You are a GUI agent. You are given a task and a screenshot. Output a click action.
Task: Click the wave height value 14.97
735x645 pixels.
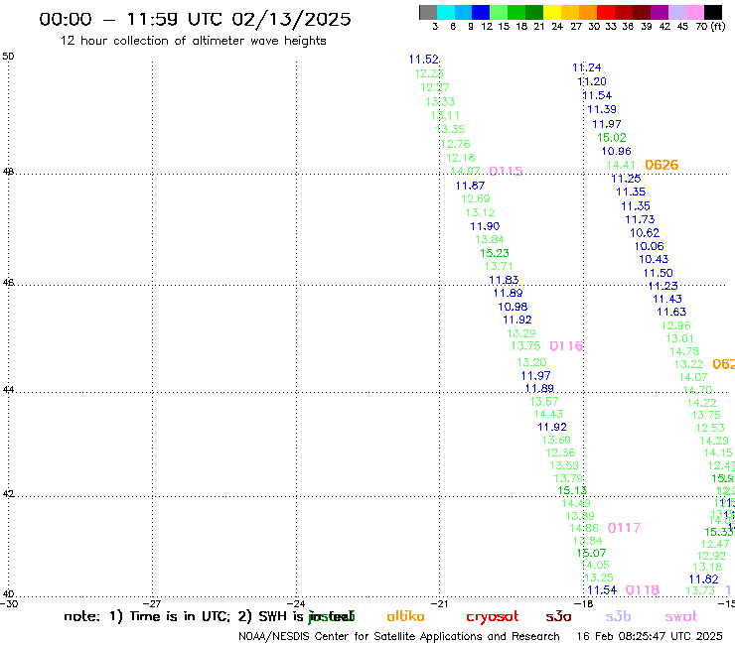(x=465, y=171)
